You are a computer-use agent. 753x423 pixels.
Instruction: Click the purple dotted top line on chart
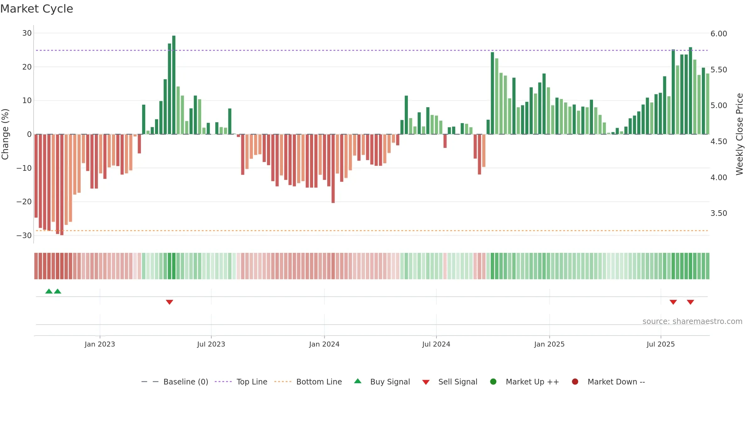point(372,50)
